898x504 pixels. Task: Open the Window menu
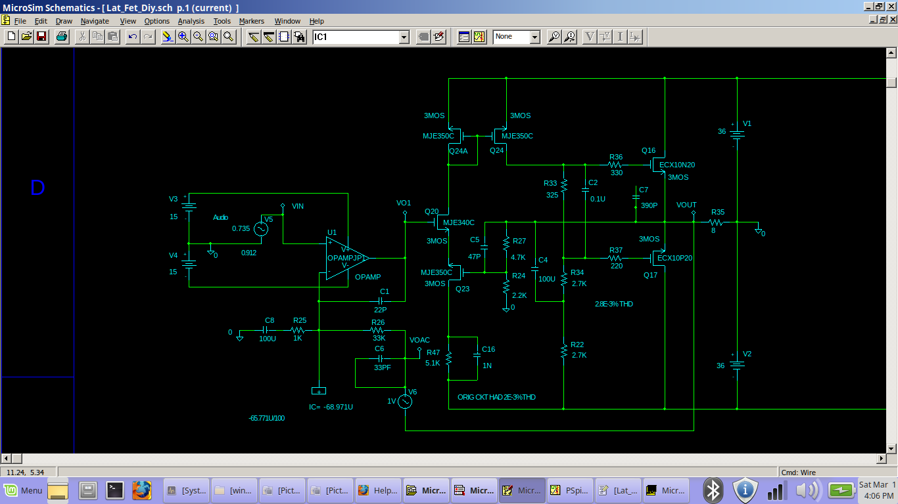(287, 21)
